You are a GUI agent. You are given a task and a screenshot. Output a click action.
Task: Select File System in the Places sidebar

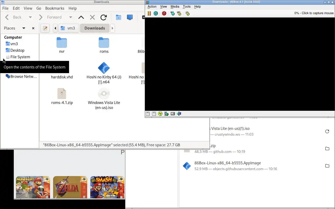tap(20, 57)
